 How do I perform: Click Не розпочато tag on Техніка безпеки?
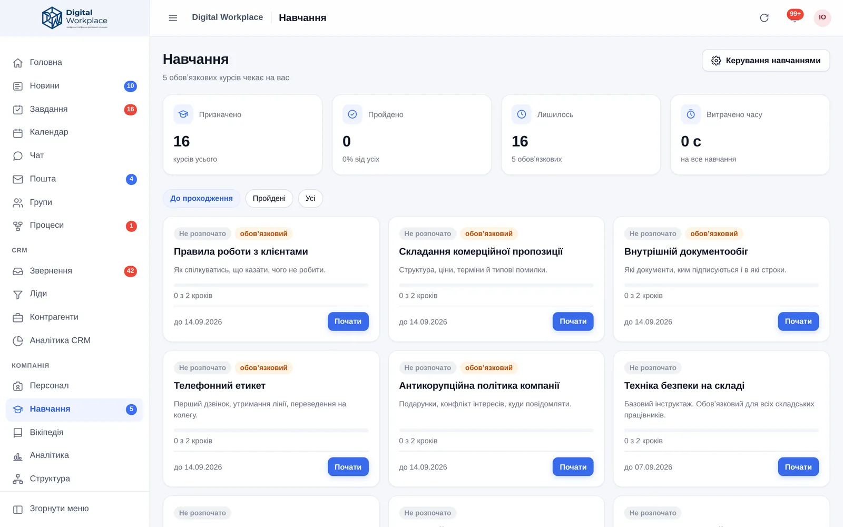pos(653,368)
